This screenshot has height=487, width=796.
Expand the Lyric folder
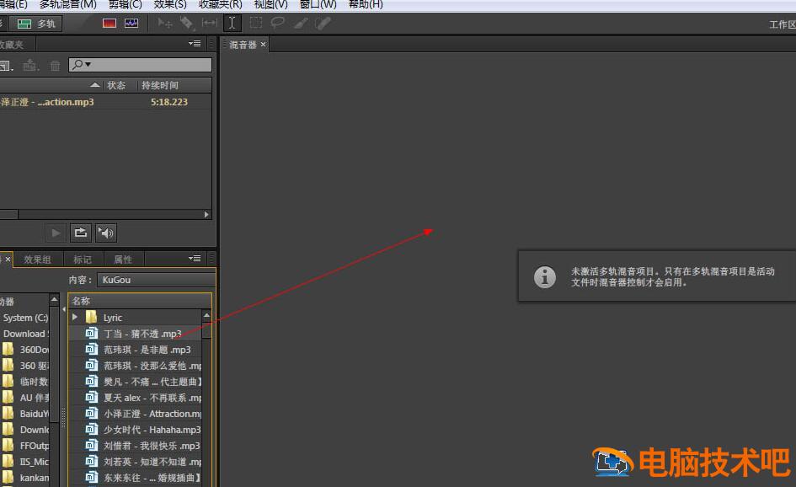click(x=75, y=317)
